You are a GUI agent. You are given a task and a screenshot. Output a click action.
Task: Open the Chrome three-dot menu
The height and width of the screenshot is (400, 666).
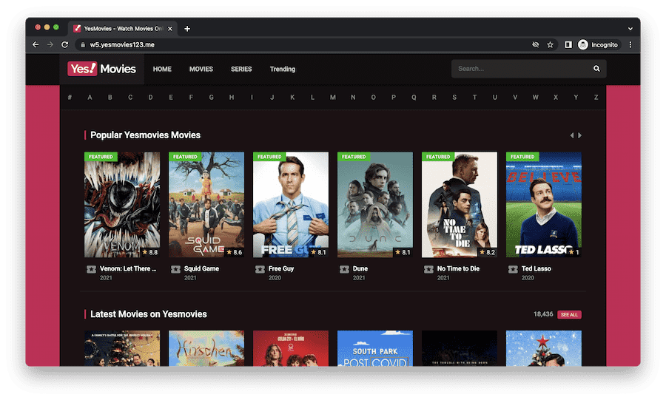[630, 44]
